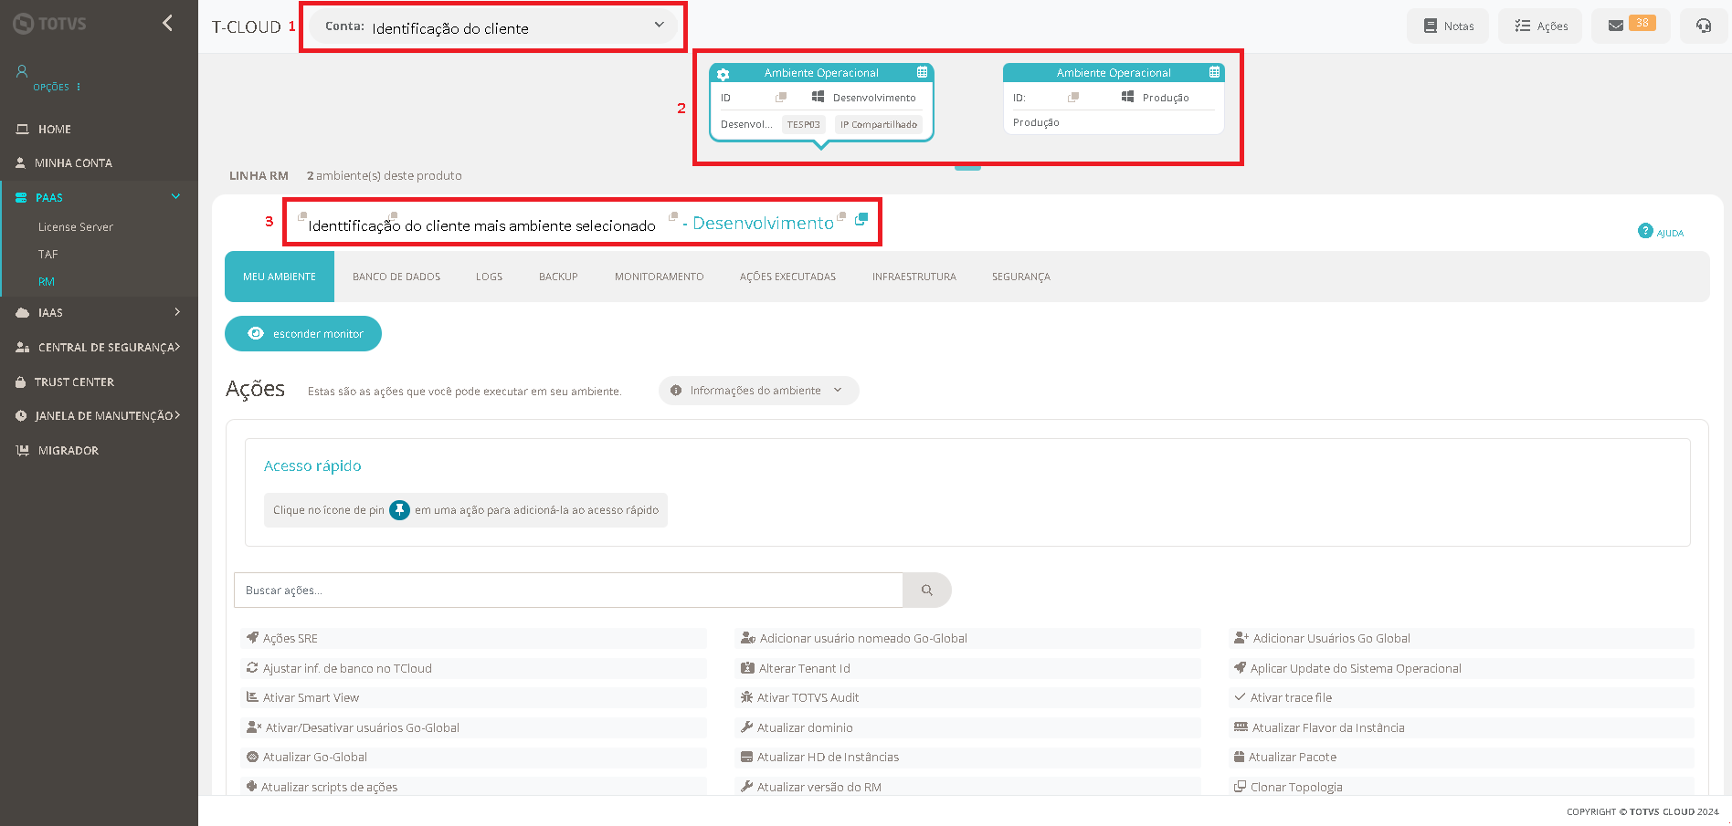Screen dimensions: 1732x826
Task: Hide the monitor with esconder monitor
Action: [x=303, y=333]
